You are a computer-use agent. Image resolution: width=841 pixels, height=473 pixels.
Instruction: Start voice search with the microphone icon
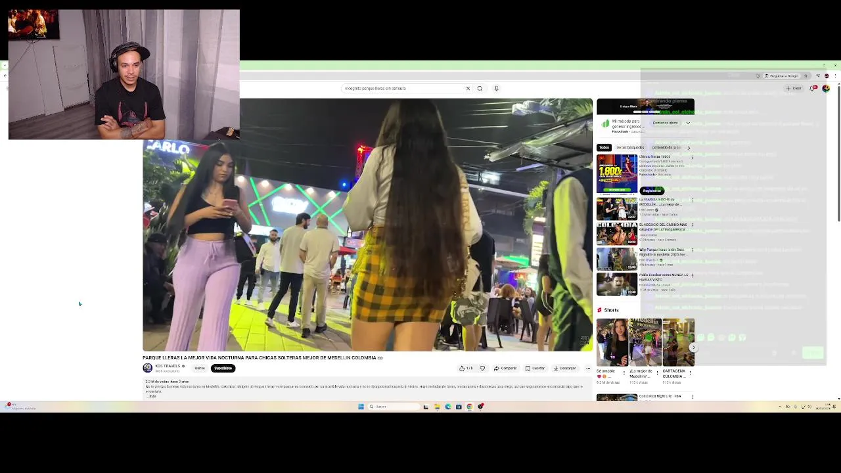(496, 88)
